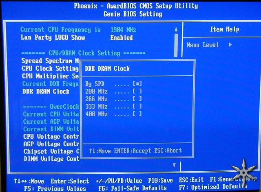
Task: Click the Current CPU Voltage row
Action: pyautogui.click(x=51, y=114)
